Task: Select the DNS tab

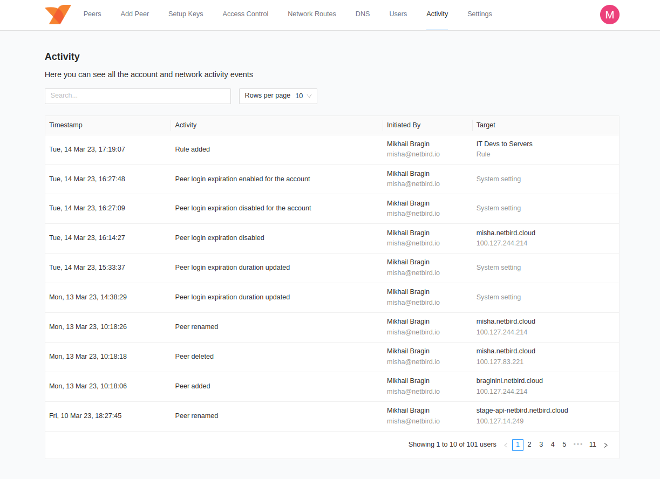Action: point(363,14)
